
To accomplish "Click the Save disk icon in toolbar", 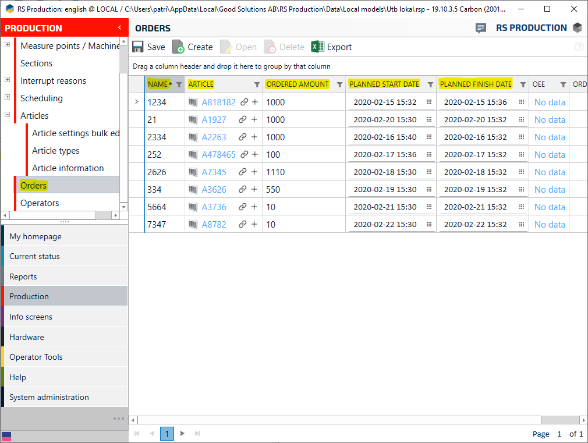I will point(138,47).
